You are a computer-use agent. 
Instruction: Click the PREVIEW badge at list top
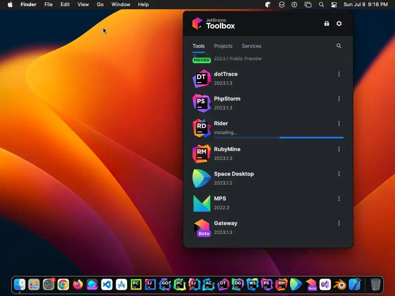point(201,61)
